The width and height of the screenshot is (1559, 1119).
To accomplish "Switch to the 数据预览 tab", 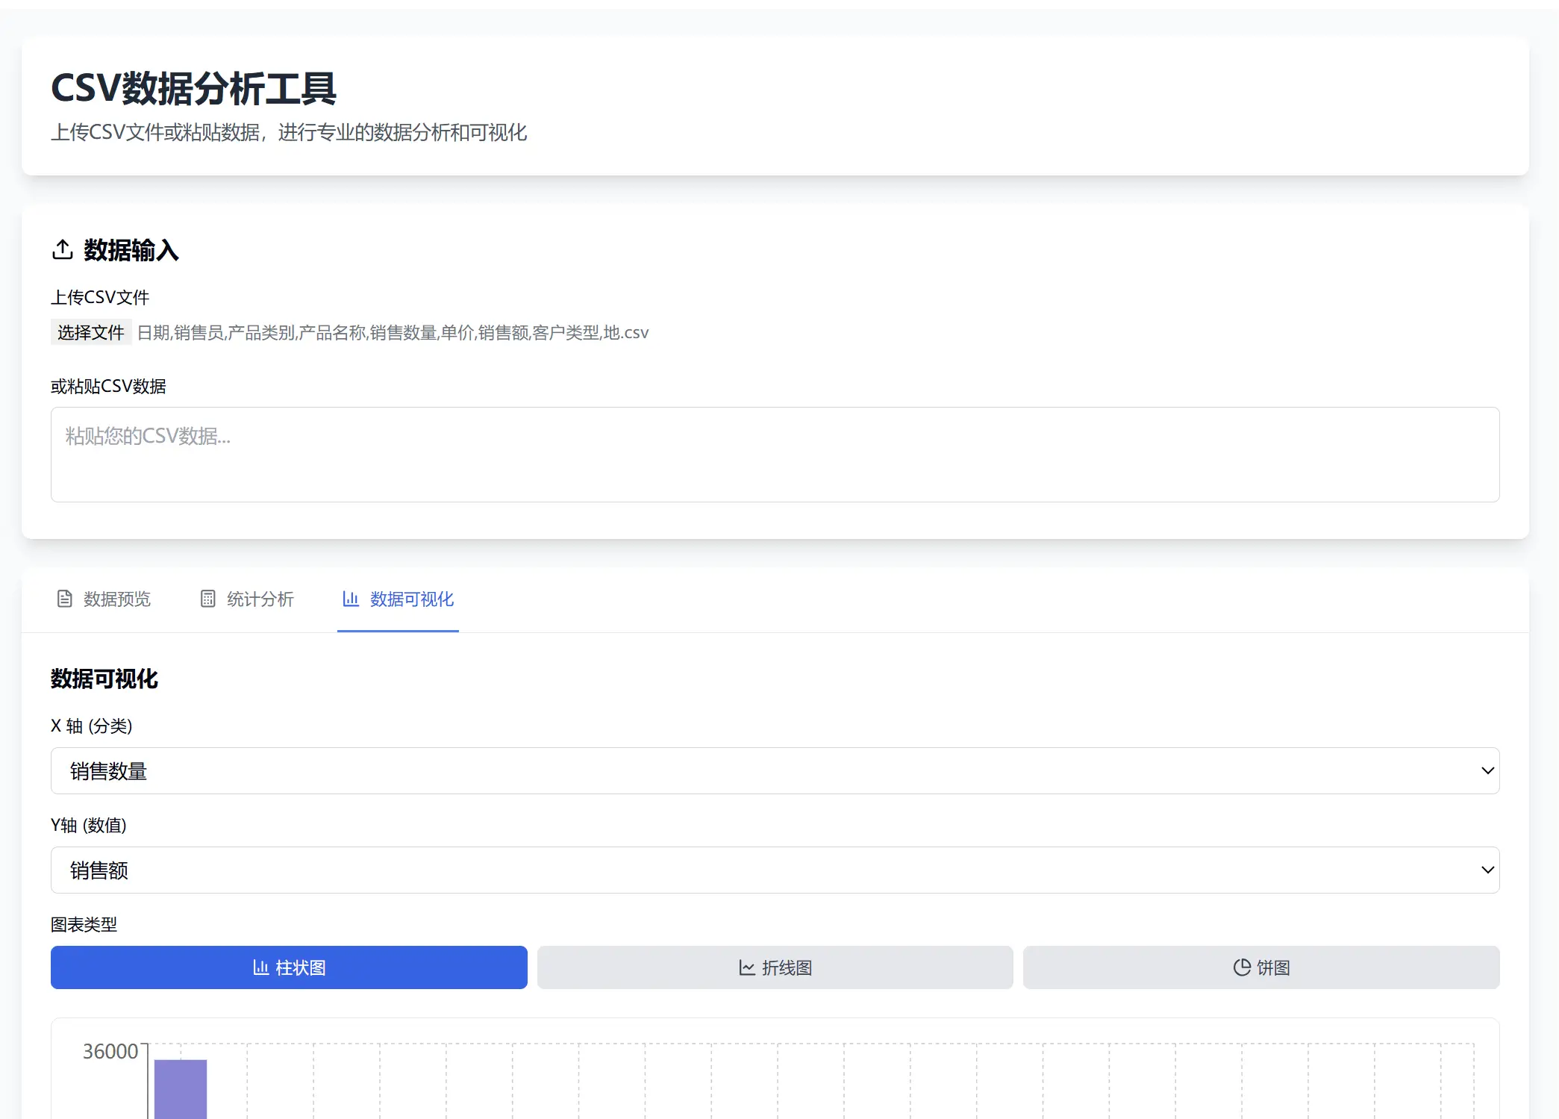I will [104, 599].
